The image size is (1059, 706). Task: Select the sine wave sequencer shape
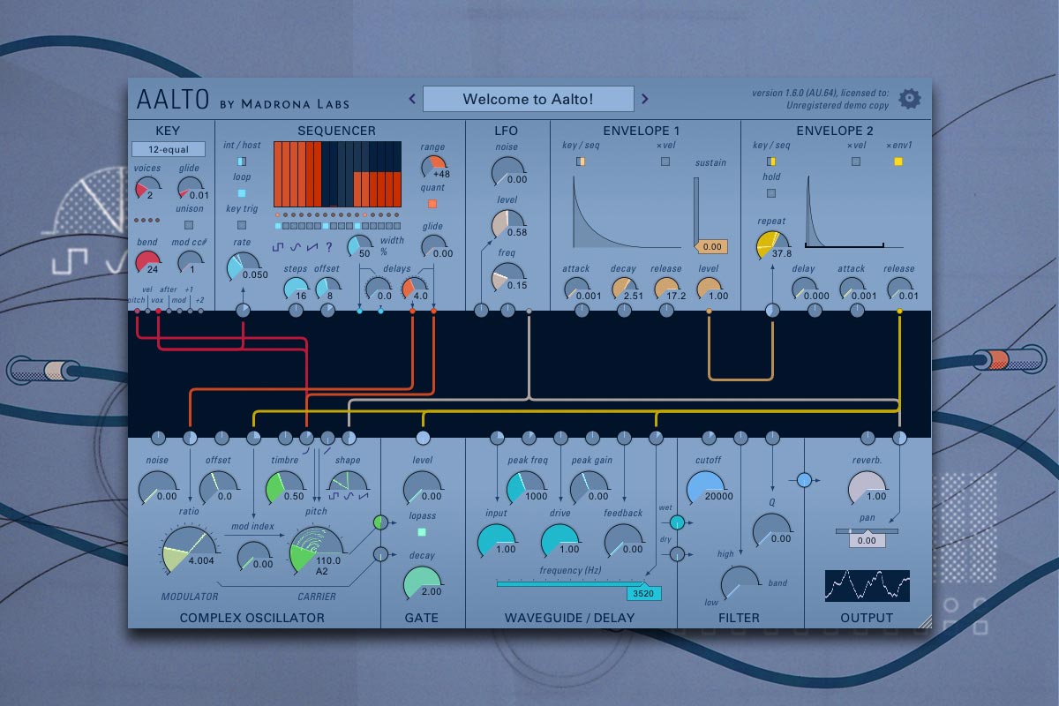[296, 247]
